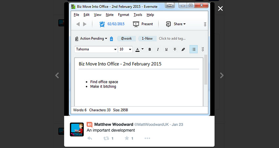The width and height of the screenshot is (279, 148).
Task: Go to next image with right chevron
Action: coord(222,75)
